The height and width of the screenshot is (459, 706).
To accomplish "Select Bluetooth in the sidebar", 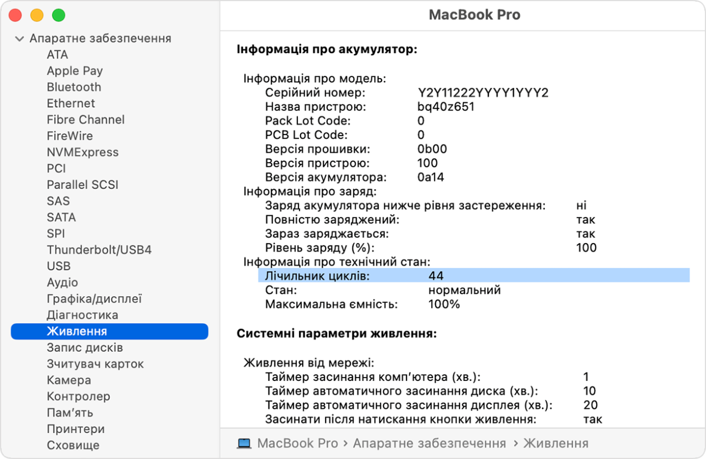I will coord(74,87).
